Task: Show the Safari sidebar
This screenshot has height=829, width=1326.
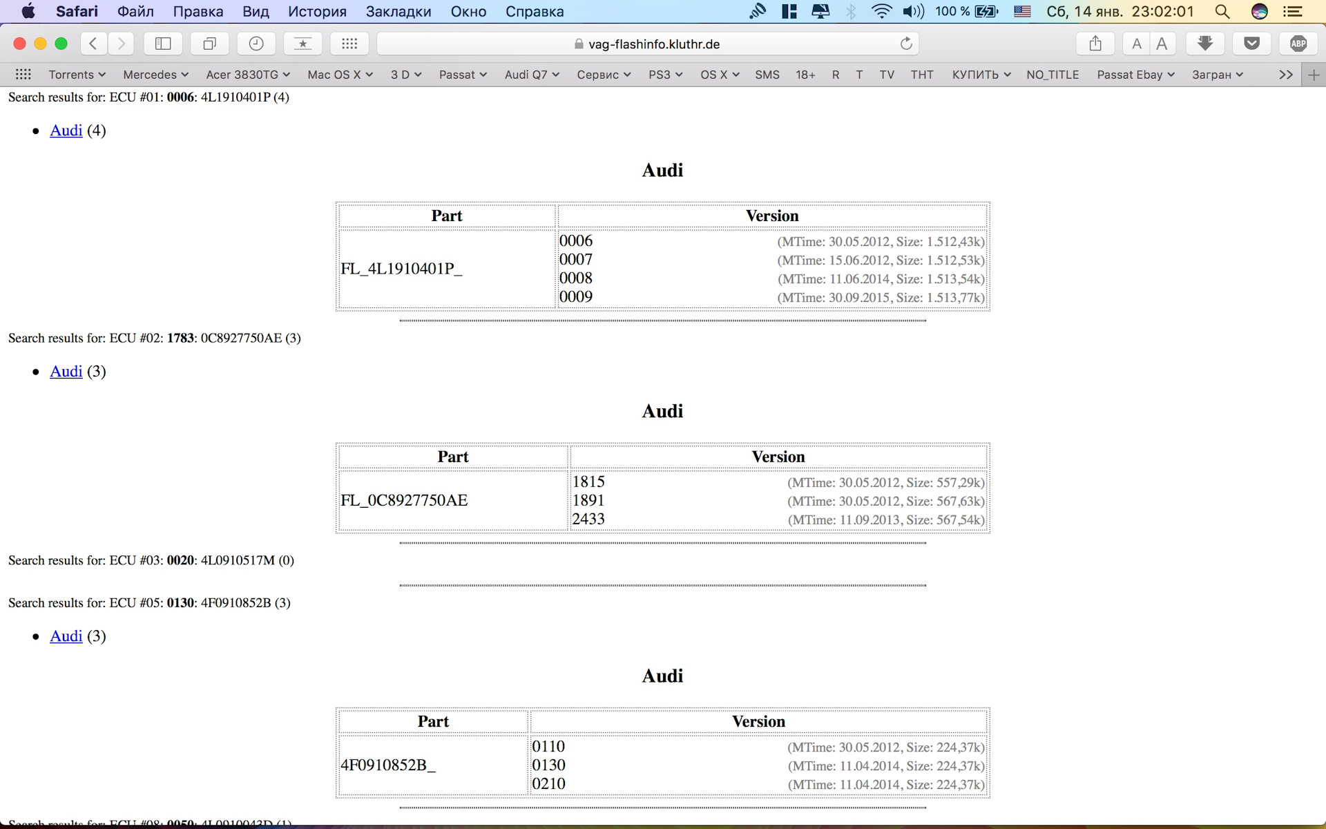Action: coord(163,44)
